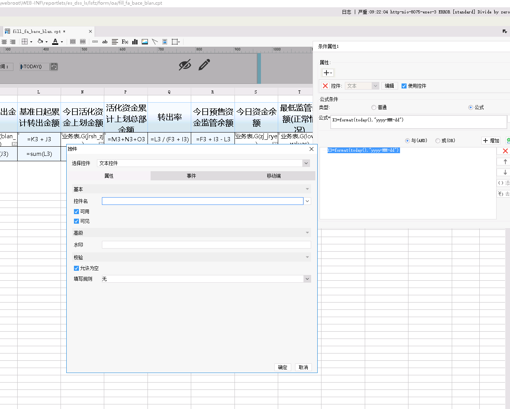This screenshot has height=409, width=510.
Task: Toggle the 使用控件 checkbox
Action: point(404,86)
